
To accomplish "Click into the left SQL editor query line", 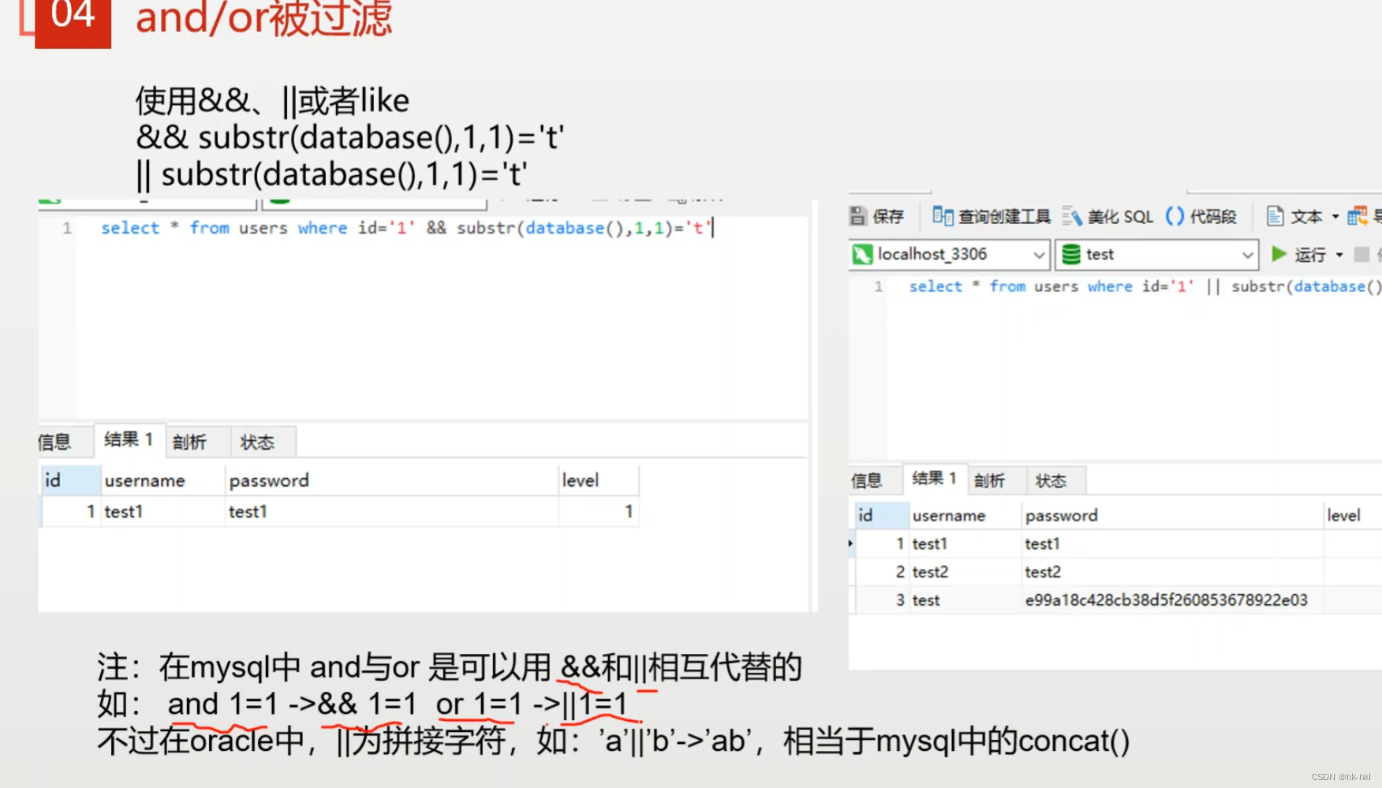I will 405,228.
